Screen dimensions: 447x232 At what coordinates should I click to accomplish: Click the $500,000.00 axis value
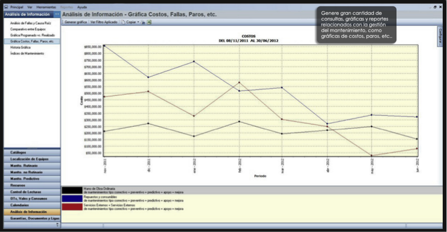point(93,93)
